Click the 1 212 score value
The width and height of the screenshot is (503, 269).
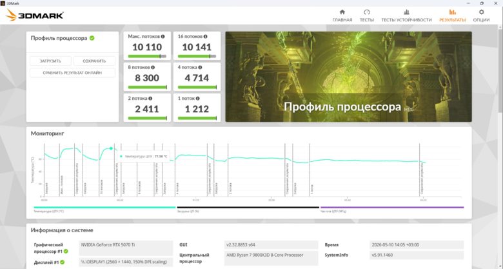pos(197,109)
